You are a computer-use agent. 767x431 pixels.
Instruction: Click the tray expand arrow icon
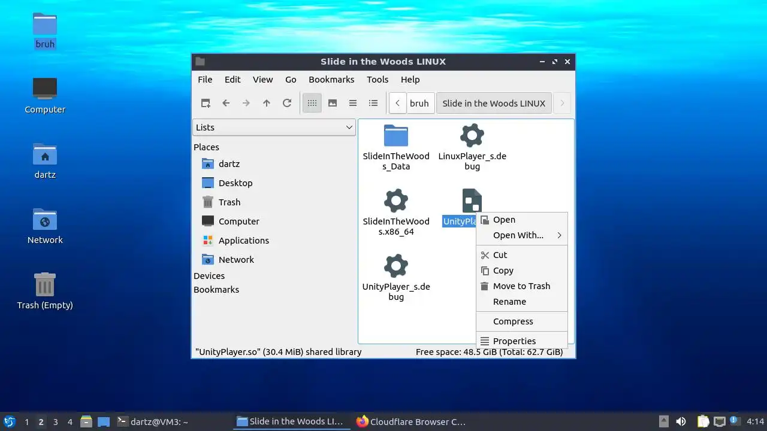pyautogui.click(x=663, y=421)
